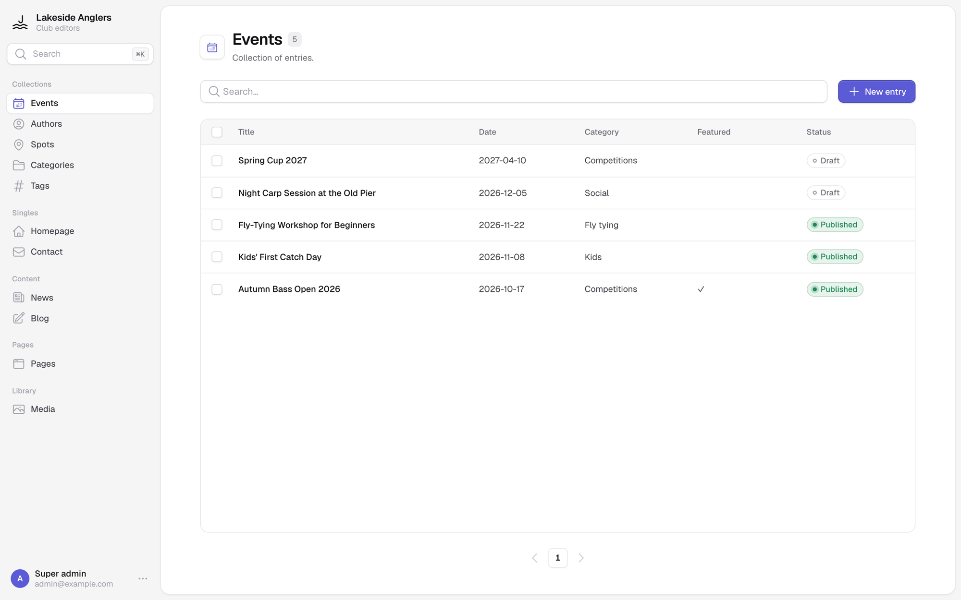Image resolution: width=961 pixels, height=600 pixels.
Task: Open the Tags collection
Action: point(80,186)
